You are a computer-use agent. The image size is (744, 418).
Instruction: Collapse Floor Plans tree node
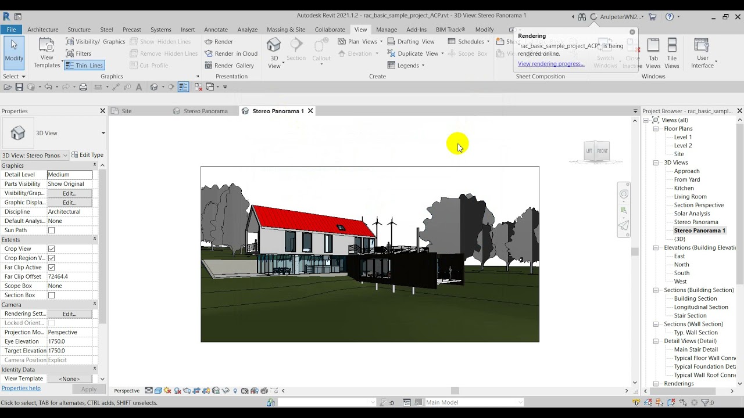656,129
